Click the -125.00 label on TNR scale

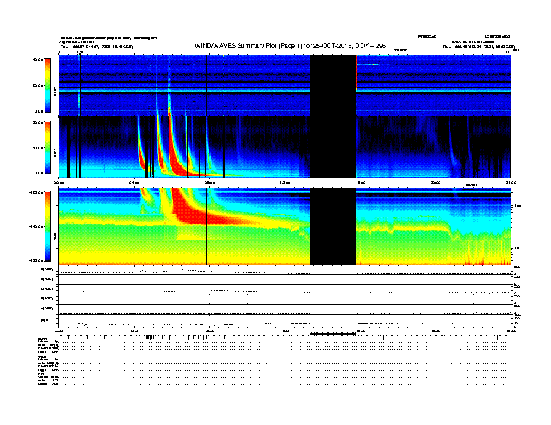click(37, 192)
